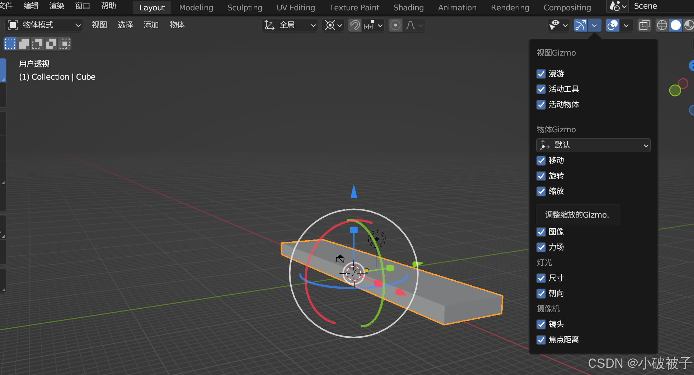Open 视图 viewport menu
Viewport: 694px width, 375px height.
coord(99,25)
